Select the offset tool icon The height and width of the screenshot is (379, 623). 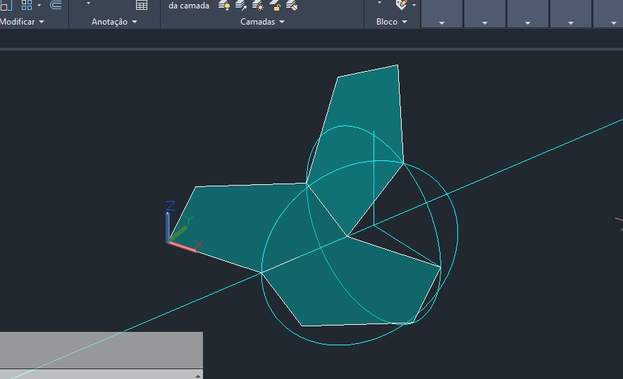56,5
